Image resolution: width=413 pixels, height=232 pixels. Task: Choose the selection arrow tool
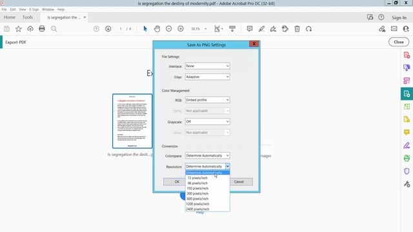pos(145,28)
